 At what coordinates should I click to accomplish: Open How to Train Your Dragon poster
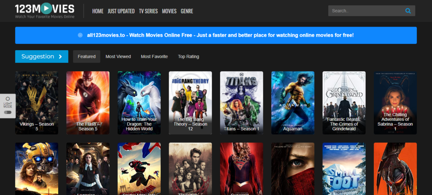point(139,103)
